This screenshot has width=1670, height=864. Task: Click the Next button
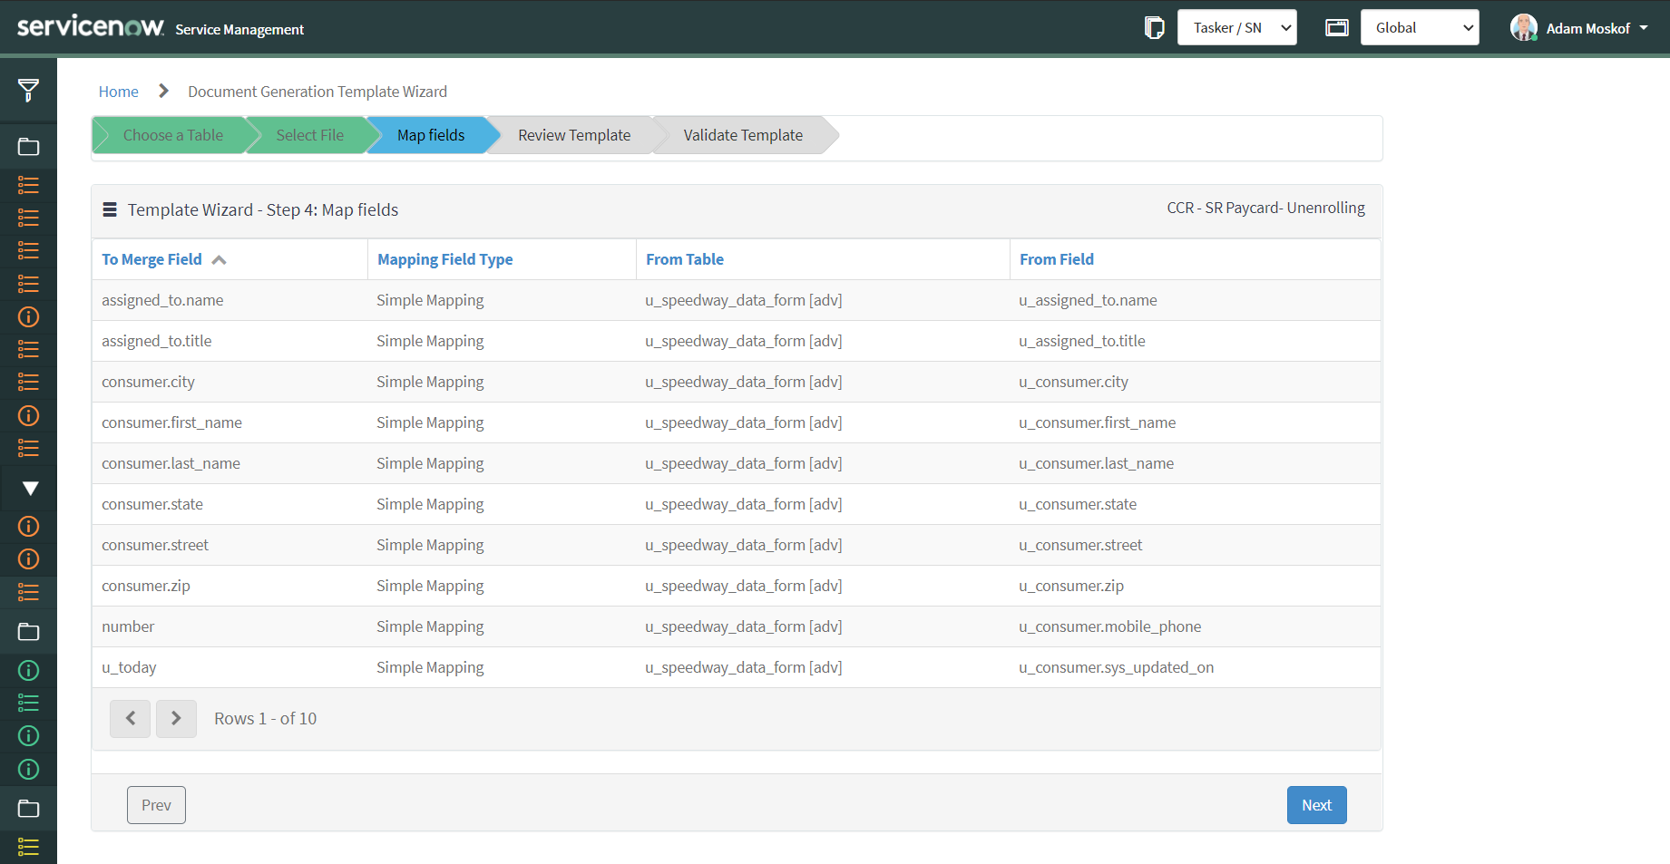pyautogui.click(x=1316, y=805)
